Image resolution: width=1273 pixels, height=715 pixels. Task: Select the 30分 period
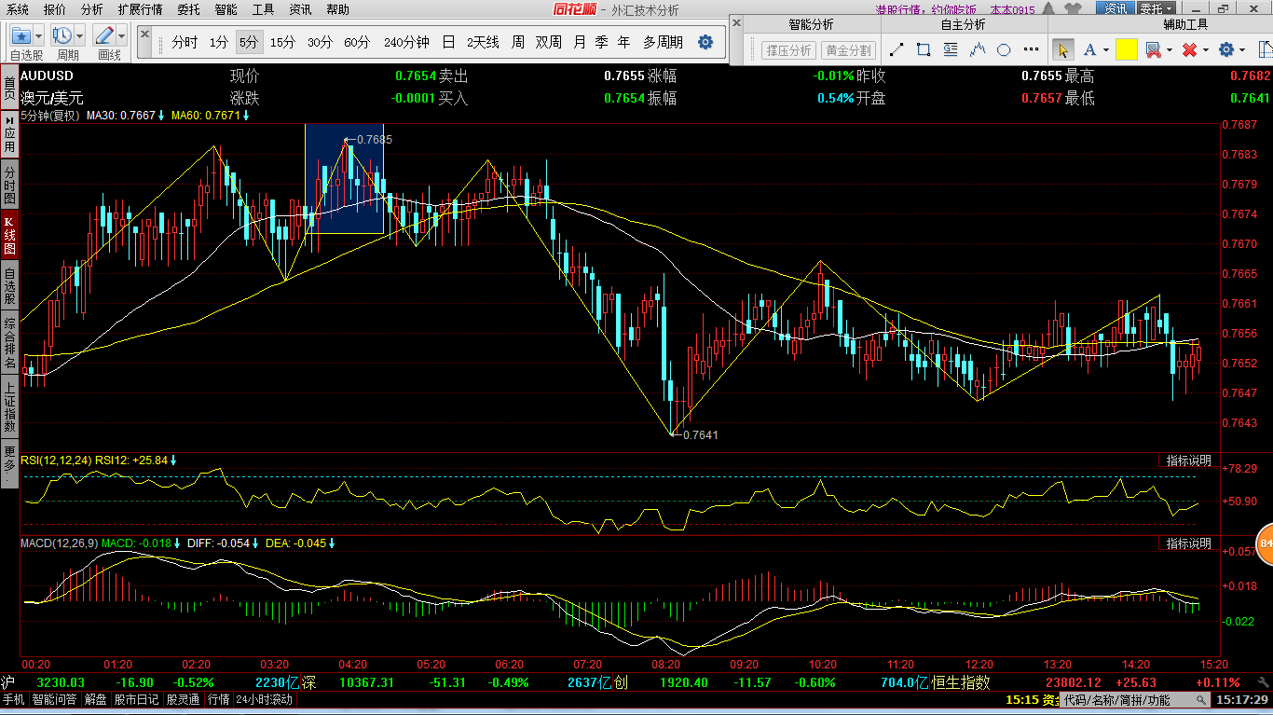320,42
